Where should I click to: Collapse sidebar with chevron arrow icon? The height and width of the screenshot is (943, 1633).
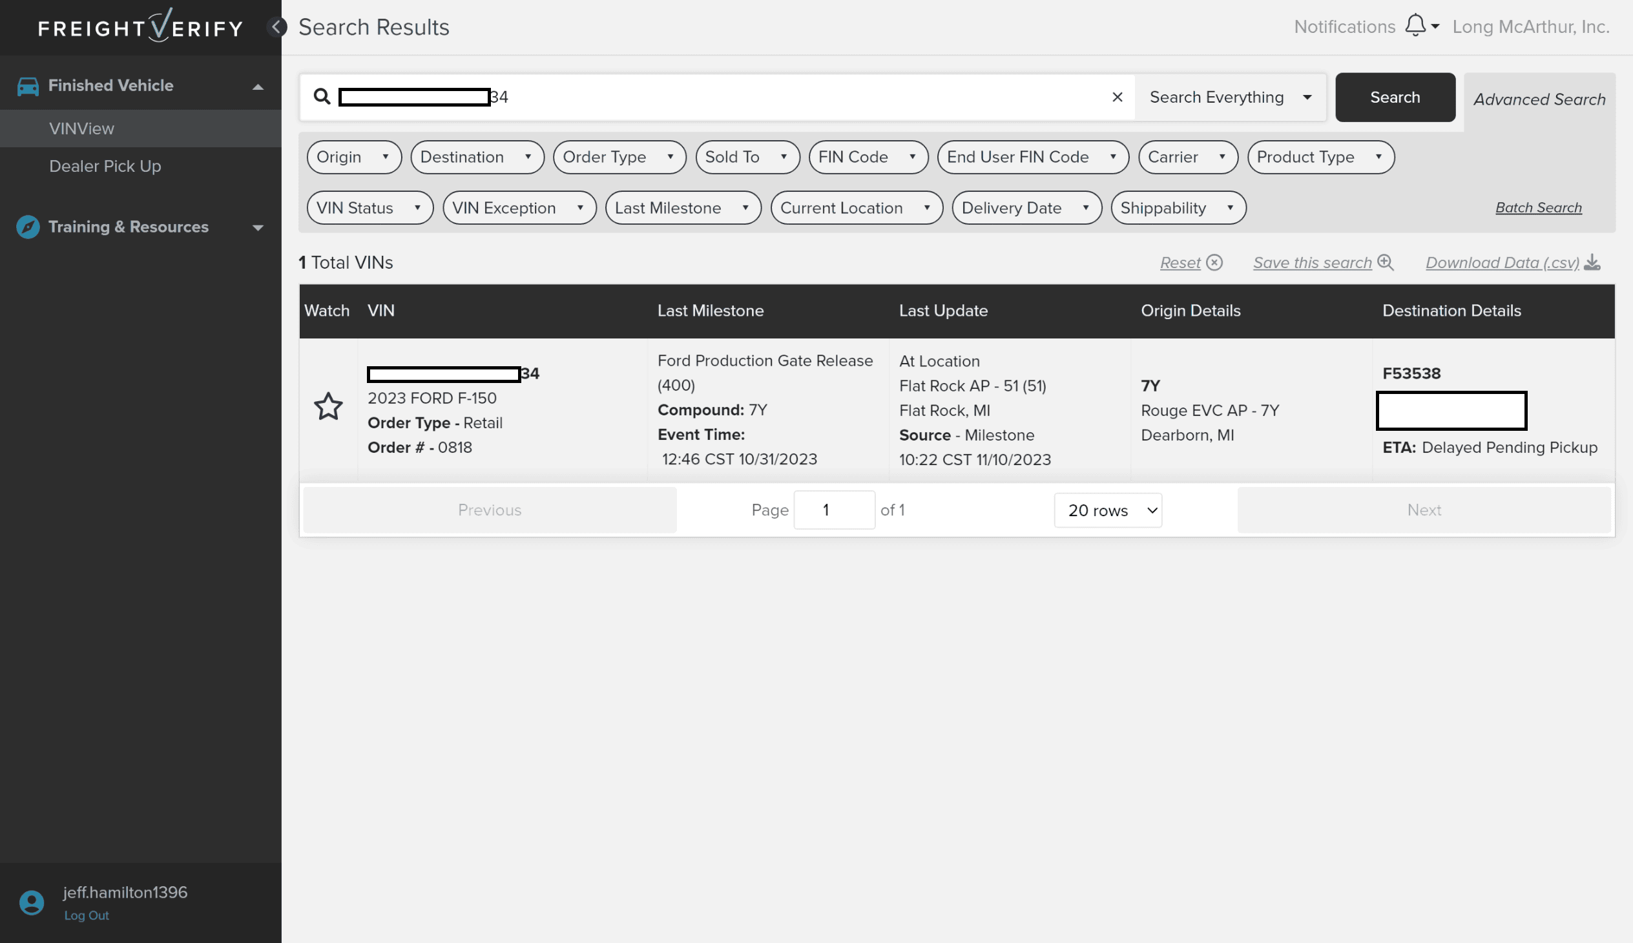tap(276, 26)
